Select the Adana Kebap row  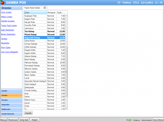pyautogui.click(x=45, y=56)
